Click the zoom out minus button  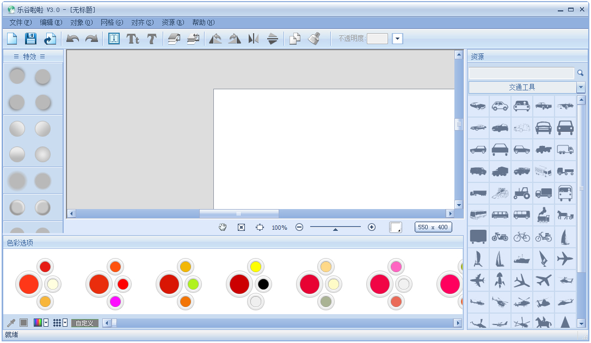(x=299, y=227)
